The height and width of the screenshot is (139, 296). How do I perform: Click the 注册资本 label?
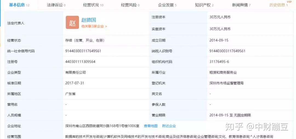(159, 17)
